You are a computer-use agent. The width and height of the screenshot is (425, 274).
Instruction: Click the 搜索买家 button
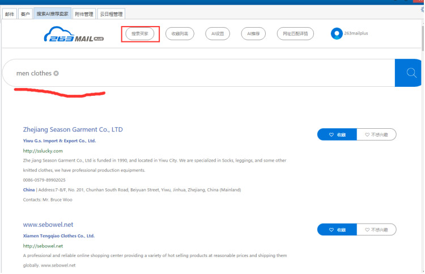click(x=140, y=34)
